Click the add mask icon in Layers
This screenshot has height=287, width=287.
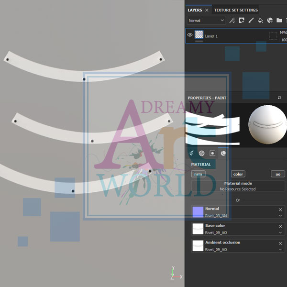242,21
